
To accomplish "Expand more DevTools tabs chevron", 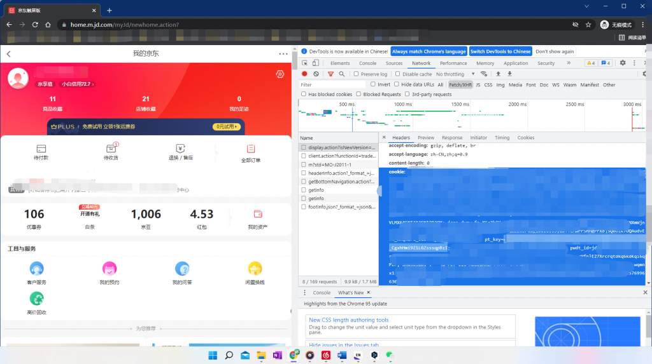I will [x=569, y=63].
